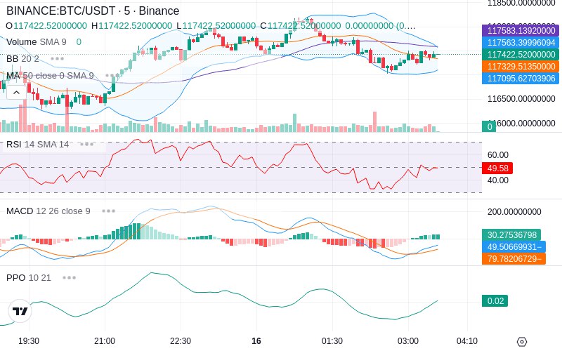
Task: Click the Volume SMA 9 legend label
Action: point(37,42)
